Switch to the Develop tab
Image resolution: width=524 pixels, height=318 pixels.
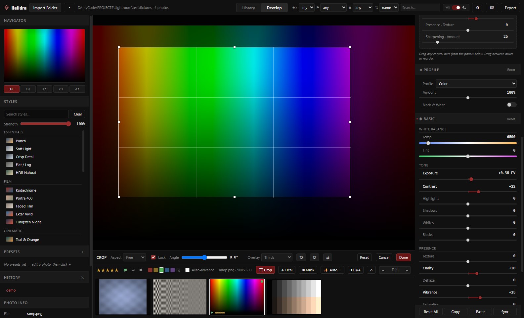pos(274,8)
